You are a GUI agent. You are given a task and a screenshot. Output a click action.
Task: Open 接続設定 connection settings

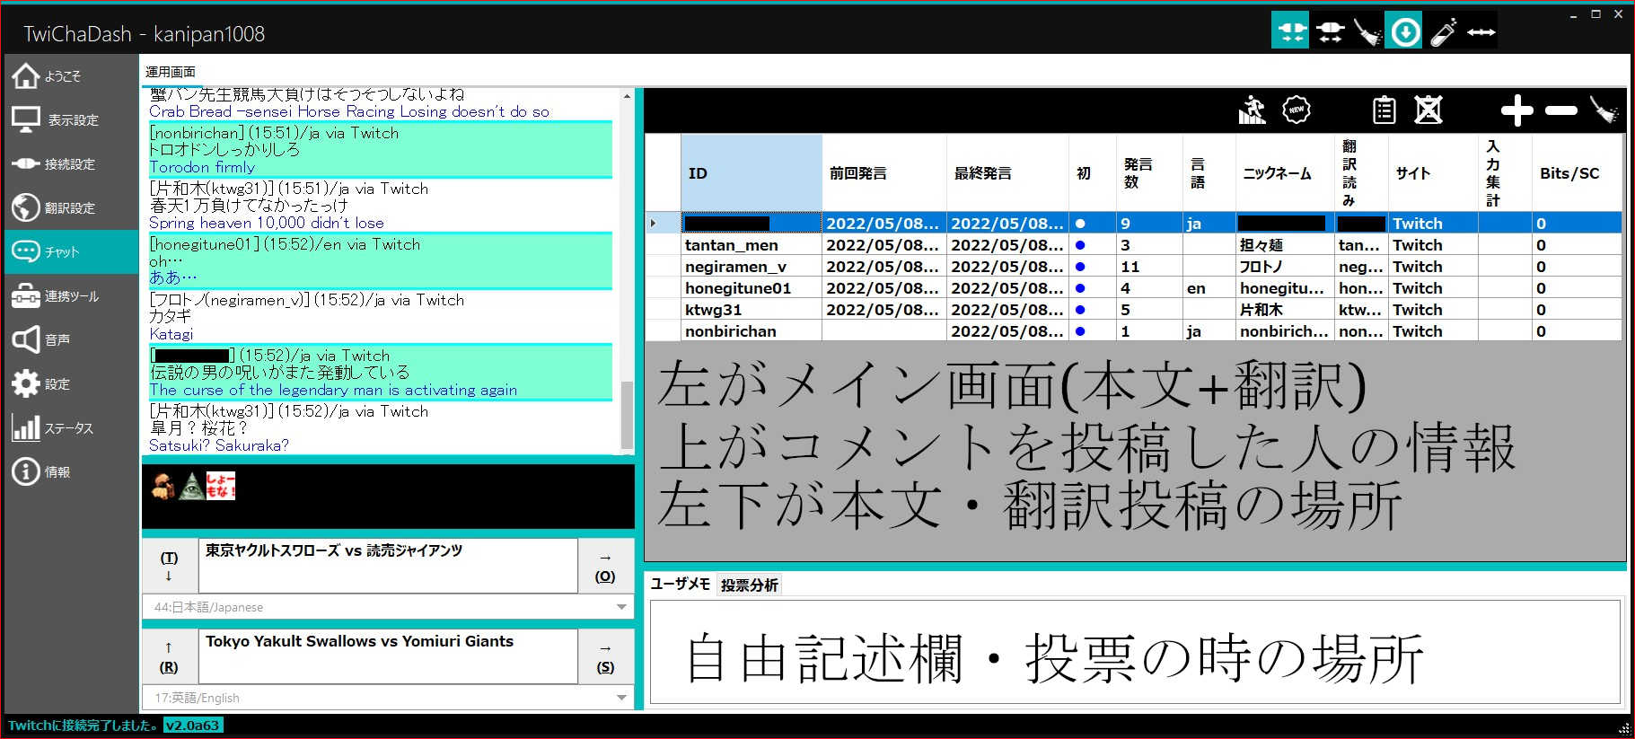tap(70, 163)
